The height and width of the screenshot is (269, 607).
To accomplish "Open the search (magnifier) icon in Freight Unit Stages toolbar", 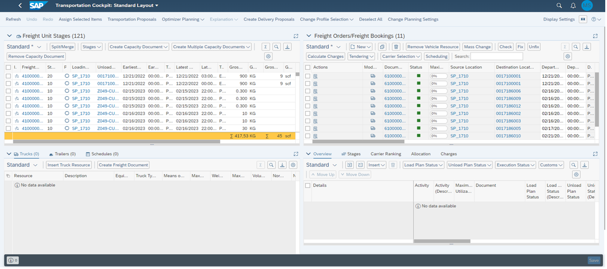I will (x=276, y=46).
